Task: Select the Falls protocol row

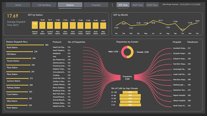Action: point(62,57)
